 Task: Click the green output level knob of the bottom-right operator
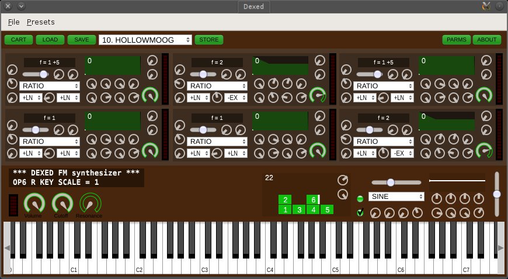click(x=485, y=150)
